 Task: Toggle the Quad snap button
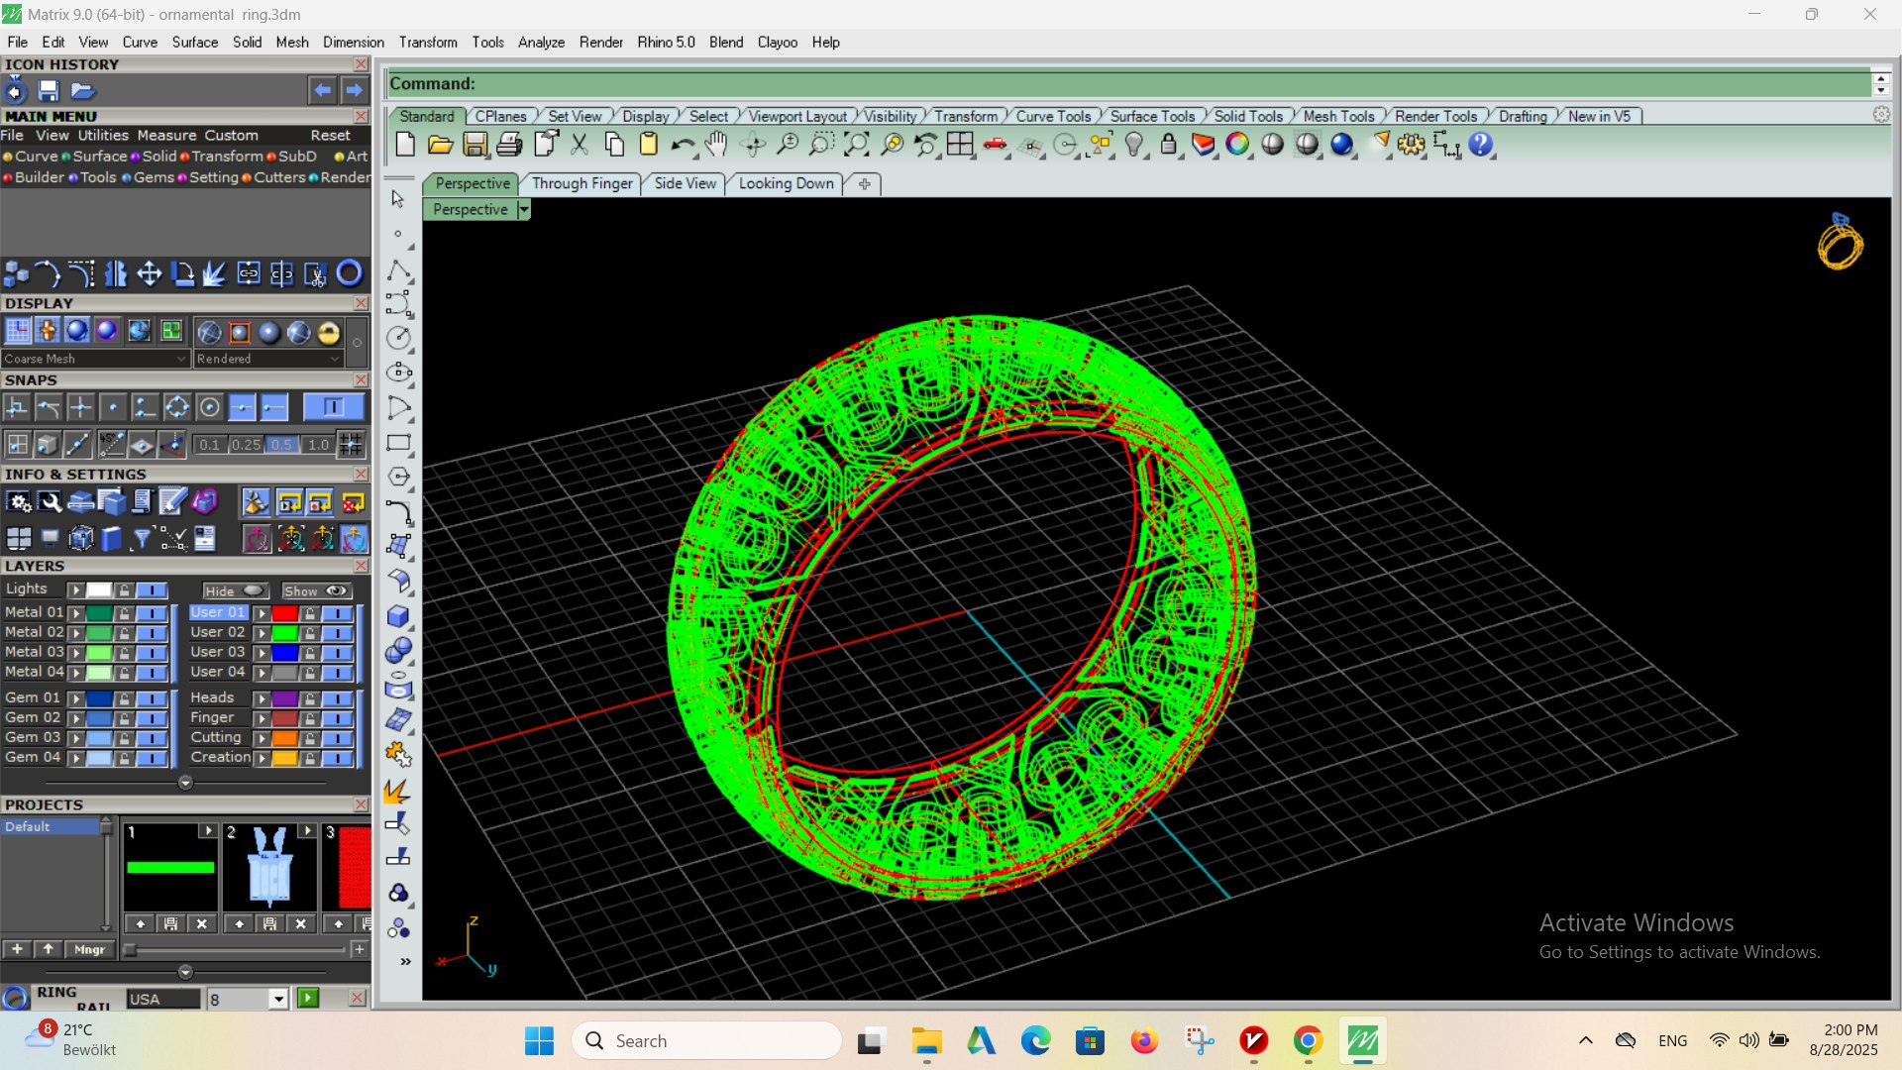pyautogui.click(x=177, y=407)
